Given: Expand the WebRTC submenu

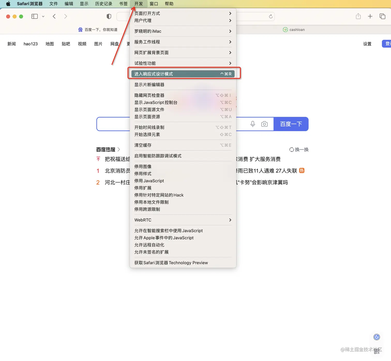Looking at the screenshot, I should [183, 220].
